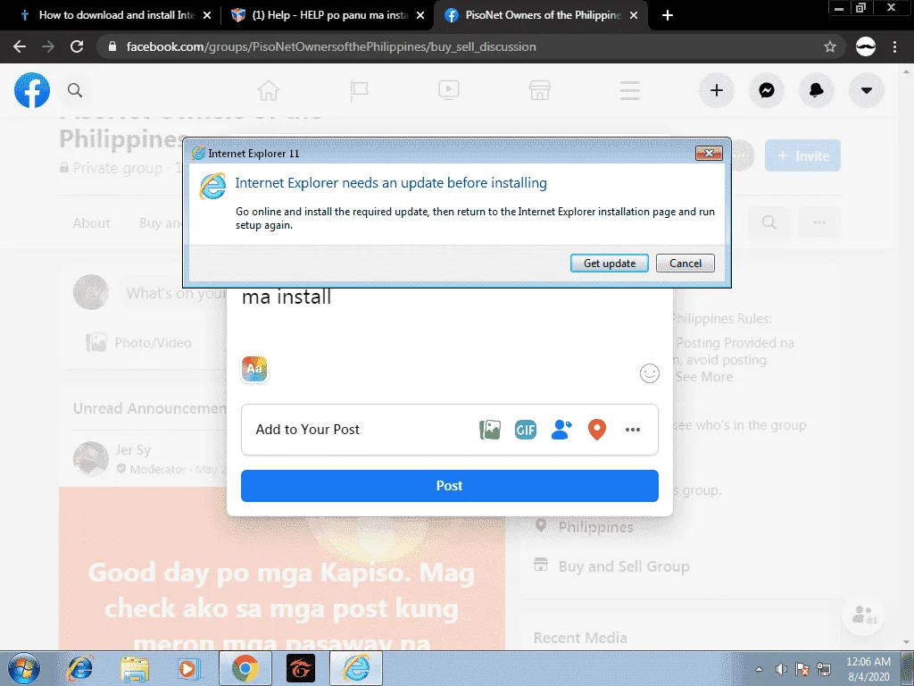The width and height of the screenshot is (914, 686).
Task: Open a new Chrome tab
Action: [x=668, y=15]
